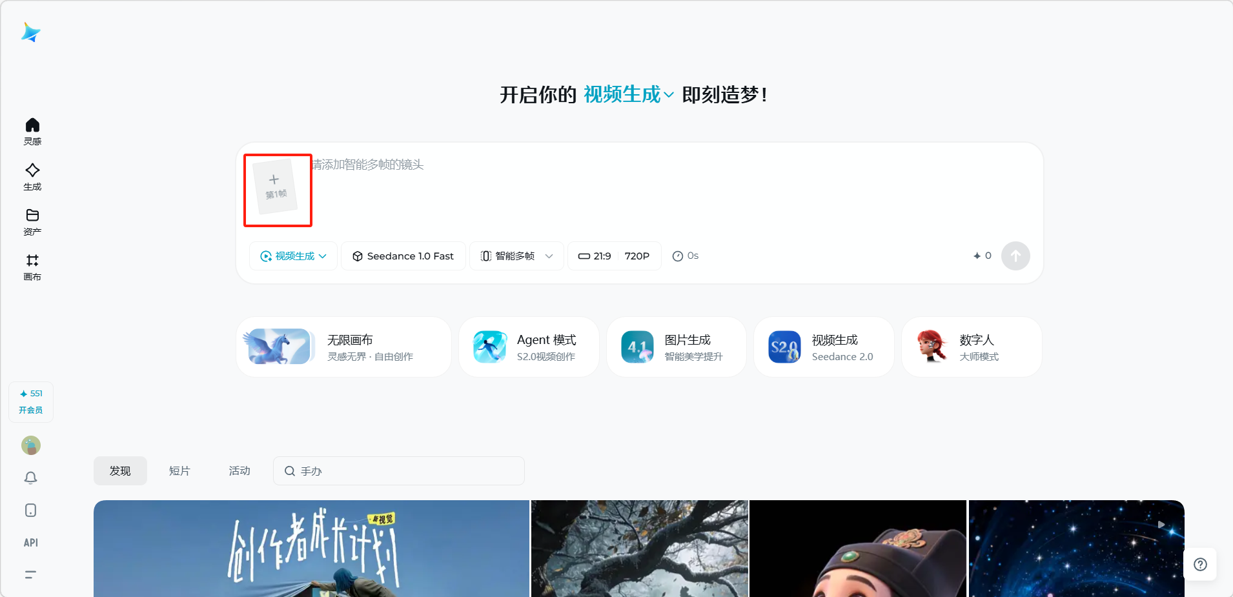Add the 第1帧 first frame image
Image resolution: width=1233 pixels, height=597 pixels.
276,187
